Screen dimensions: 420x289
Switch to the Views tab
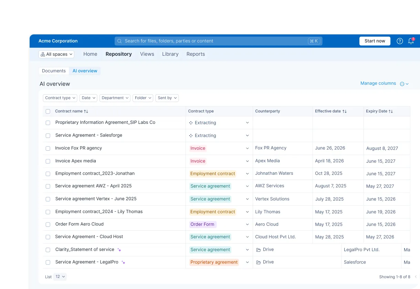(x=147, y=54)
